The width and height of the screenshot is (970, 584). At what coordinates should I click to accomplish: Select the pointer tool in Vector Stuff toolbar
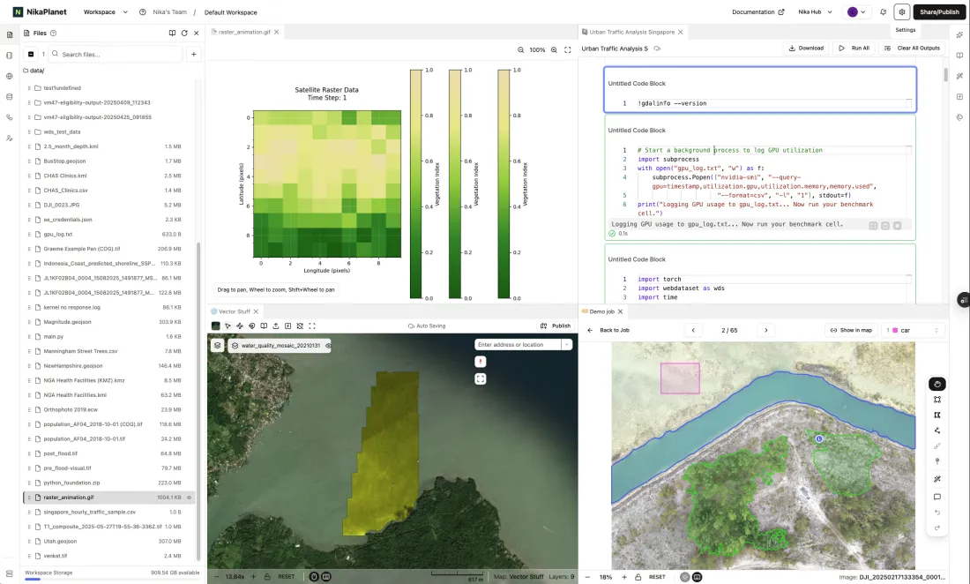(x=228, y=326)
